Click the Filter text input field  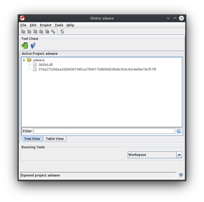pos(104,131)
